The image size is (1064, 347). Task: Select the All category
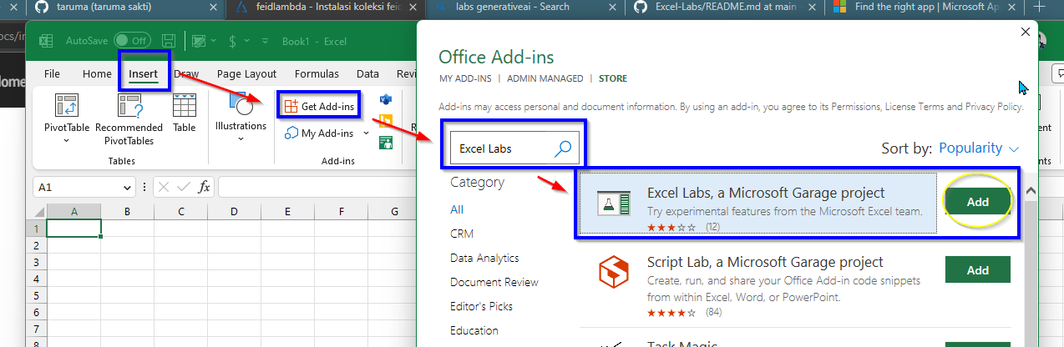pyautogui.click(x=457, y=209)
